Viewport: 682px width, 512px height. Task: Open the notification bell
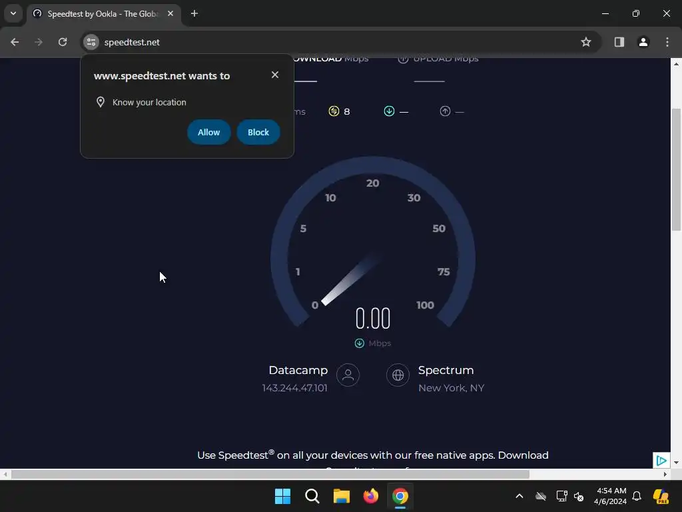[x=637, y=496]
